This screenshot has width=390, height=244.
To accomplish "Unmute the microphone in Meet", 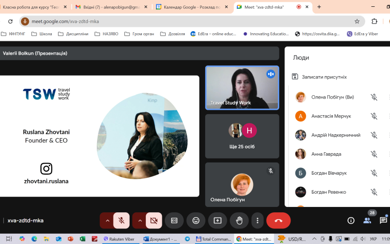I will tap(121, 221).
